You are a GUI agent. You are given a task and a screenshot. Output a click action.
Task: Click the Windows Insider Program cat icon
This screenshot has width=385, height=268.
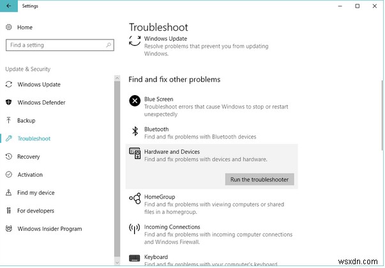click(x=9, y=228)
